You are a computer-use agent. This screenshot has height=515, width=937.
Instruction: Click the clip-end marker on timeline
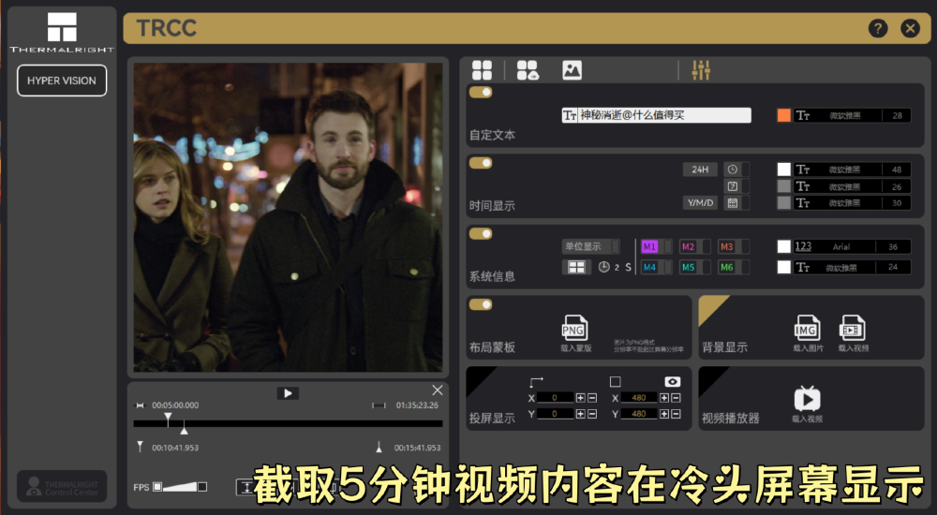(x=184, y=428)
